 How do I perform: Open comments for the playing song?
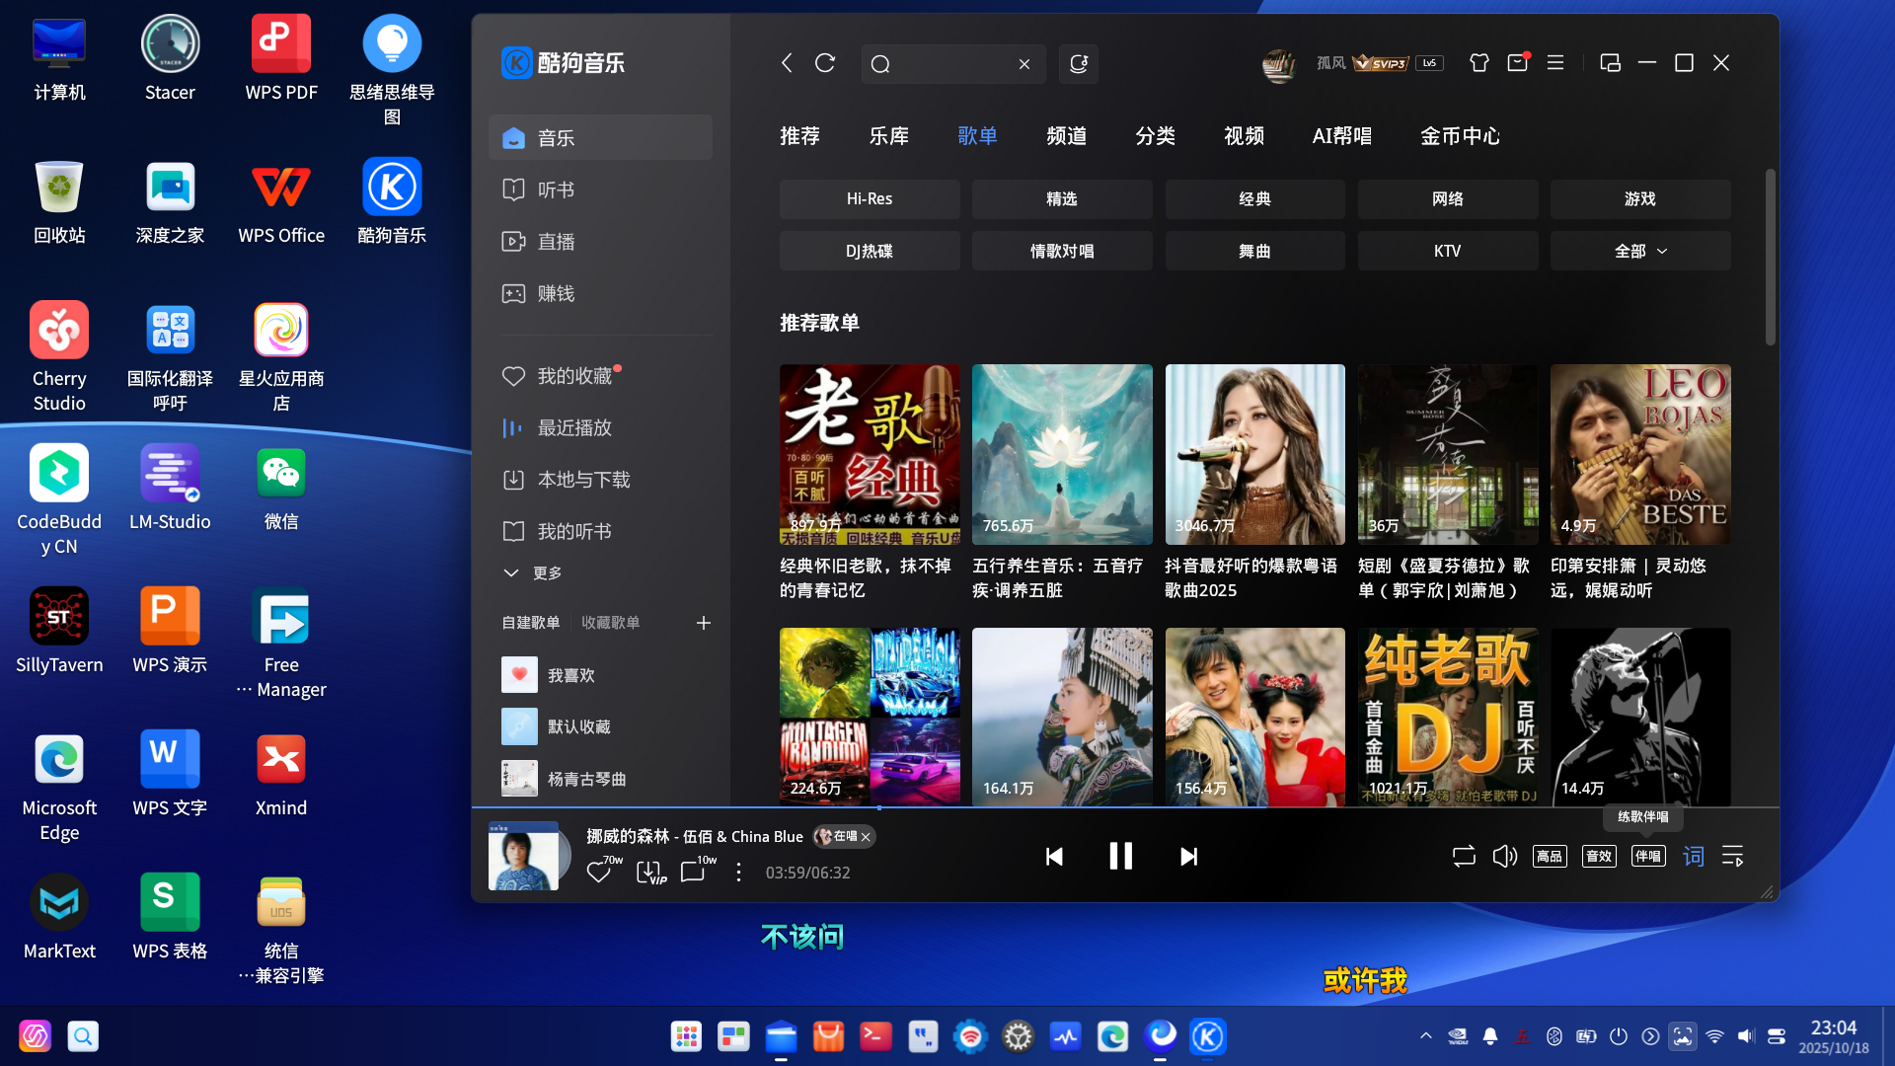click(692, 872)
